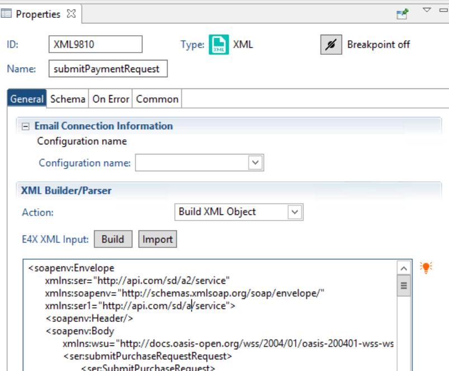The height and width of the screenshot is (371, 449).
Task: Click the xmlns:soapenv namespace line
Action: pos(185,293)
